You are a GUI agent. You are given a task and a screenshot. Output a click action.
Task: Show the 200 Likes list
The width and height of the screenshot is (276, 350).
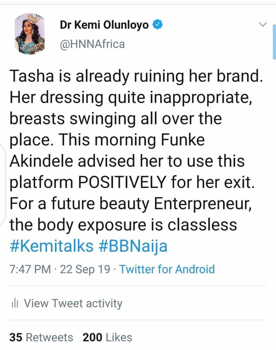[x=107, y=337]
